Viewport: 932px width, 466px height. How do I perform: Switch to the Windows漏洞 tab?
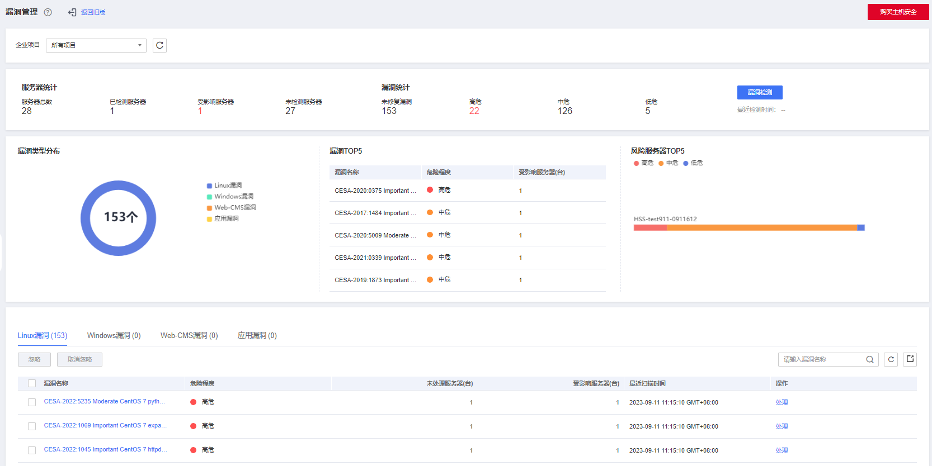coord(114,335)
